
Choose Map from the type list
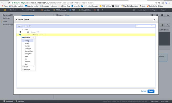26,56
